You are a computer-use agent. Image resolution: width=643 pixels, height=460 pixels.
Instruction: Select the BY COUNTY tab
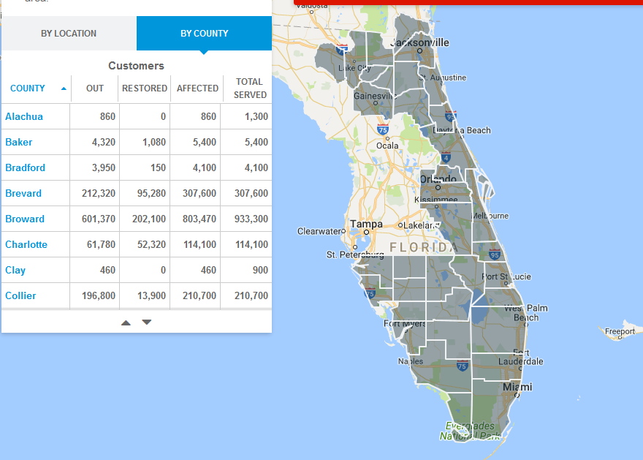tap(204, 33)
